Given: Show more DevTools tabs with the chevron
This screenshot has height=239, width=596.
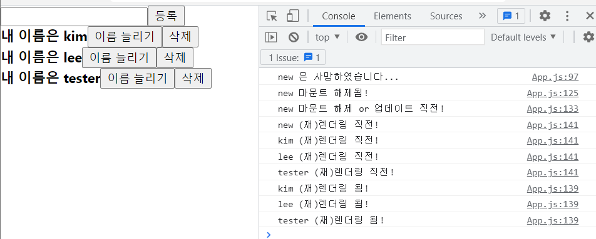Looking at the screenshot, I should [482, 16].
